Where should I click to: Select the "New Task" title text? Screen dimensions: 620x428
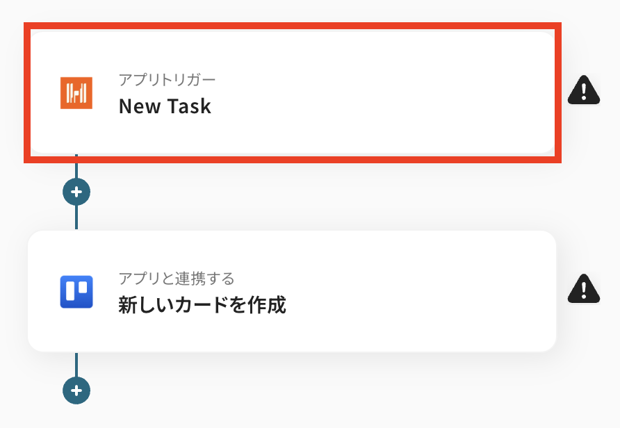(165, 106)
